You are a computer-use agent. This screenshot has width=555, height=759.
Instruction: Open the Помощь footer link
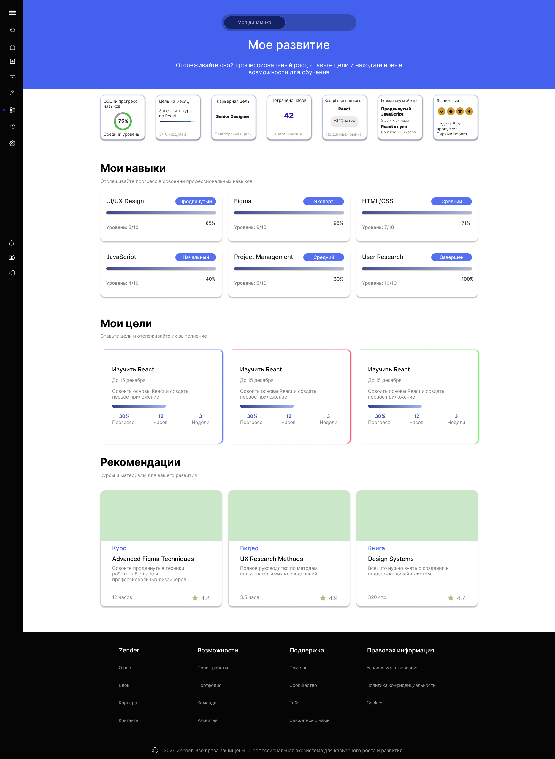[x=298, y=668]
